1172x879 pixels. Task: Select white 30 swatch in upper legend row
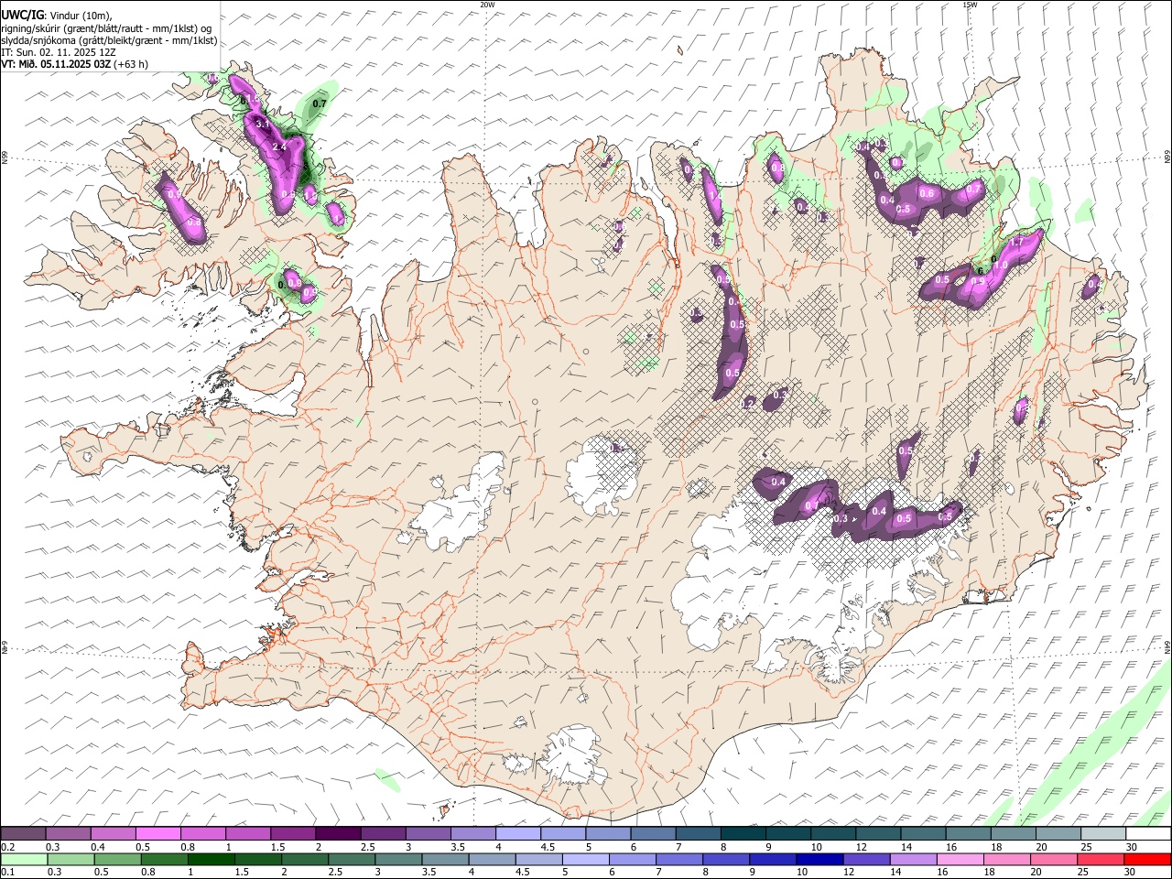coord(1148,833)
